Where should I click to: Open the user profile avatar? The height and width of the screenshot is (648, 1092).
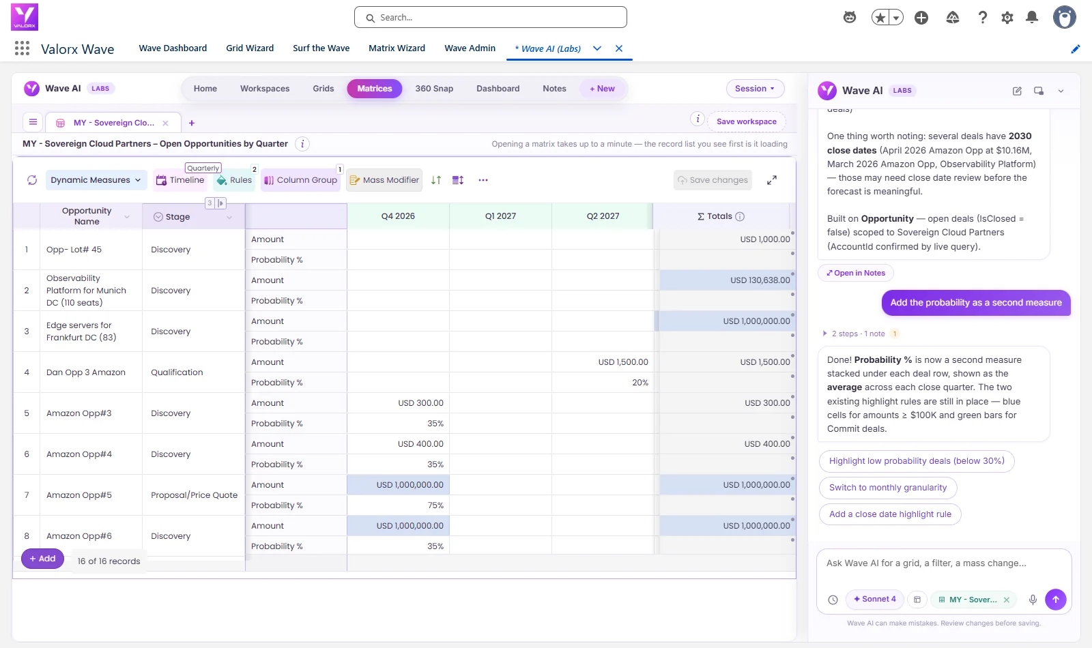1064,17
